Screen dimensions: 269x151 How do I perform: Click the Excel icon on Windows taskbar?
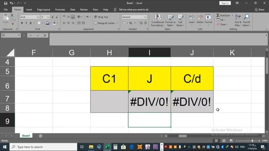coord(108,147)
